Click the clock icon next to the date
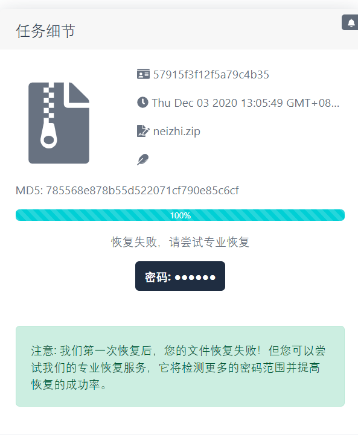Screen dimensions: 358x435 pyautogui.click(x=142, y=103)
